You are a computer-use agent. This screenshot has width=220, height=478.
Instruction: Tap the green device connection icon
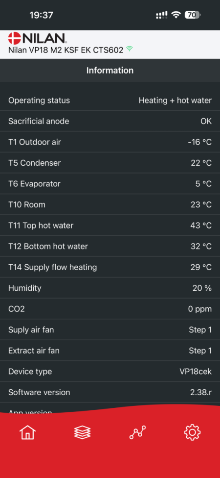coord(130,49)
